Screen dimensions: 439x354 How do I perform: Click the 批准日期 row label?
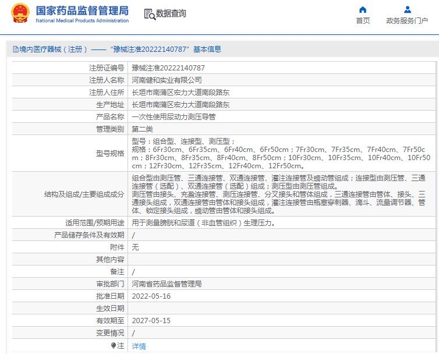(110, 296)
